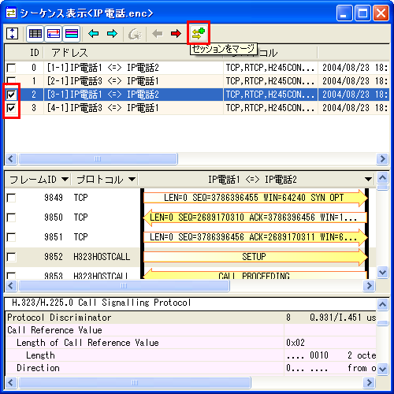Screen dimensions: 394x394
Task: Select the table list view icon
Action: point(35,34)
